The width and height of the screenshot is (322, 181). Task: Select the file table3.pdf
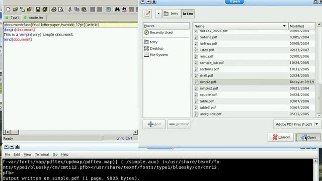[x=254, y=108]
